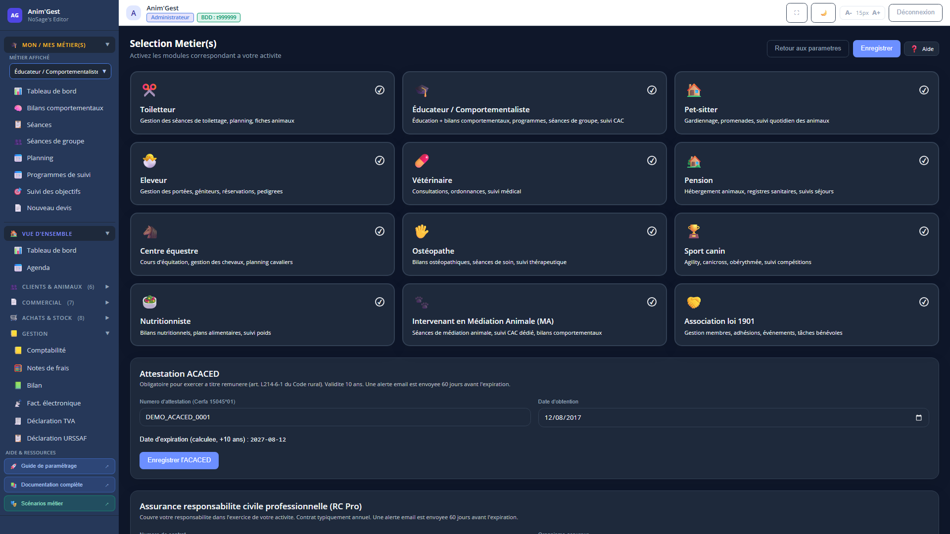Toggle the Nutritionniste module checkmark

tap(380, 302)
